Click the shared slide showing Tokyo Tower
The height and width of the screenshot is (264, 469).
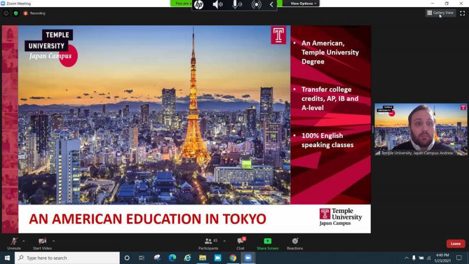[x=186, y=129]
